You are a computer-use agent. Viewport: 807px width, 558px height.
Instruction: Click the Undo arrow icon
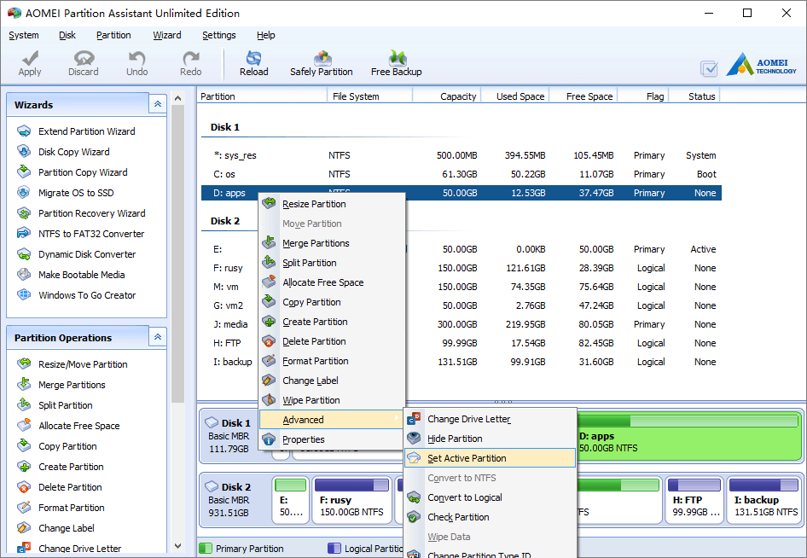click(x=136, y=58)
